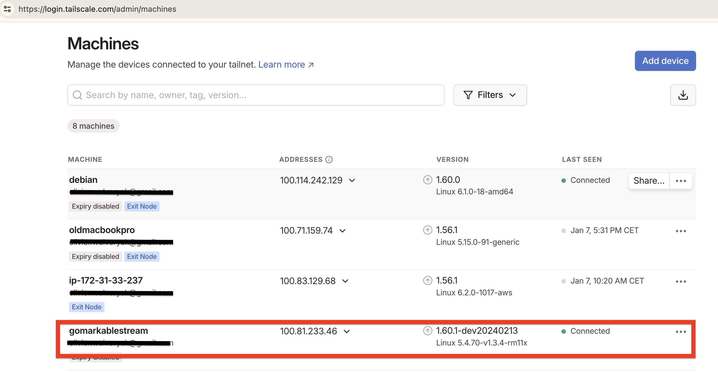Click Expiry disabled badge under debian
This screenshot has width=718, height=373.
(x=95, y=206)
